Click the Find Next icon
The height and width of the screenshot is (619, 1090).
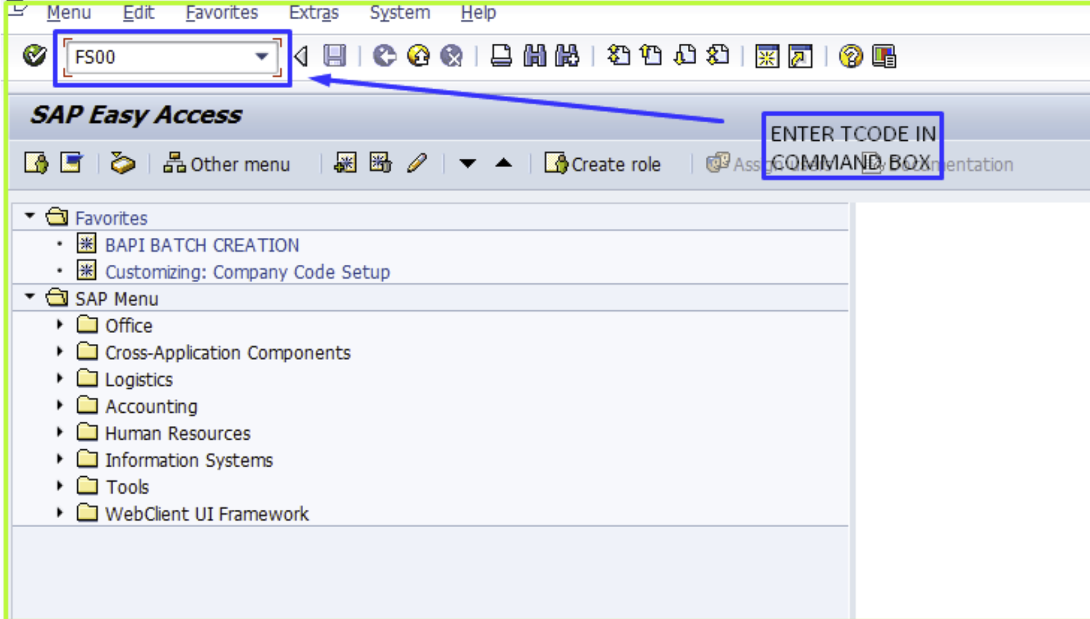click(x=569, y=58)
